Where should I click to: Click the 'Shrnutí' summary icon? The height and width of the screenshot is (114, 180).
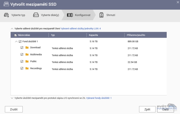tap(101, 15)
